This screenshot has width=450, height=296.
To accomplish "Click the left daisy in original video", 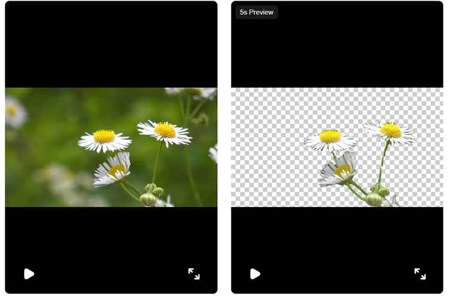I will (x=105, y=140).
